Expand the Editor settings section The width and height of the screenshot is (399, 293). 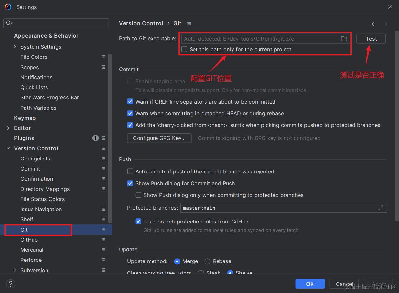point(8,128)
